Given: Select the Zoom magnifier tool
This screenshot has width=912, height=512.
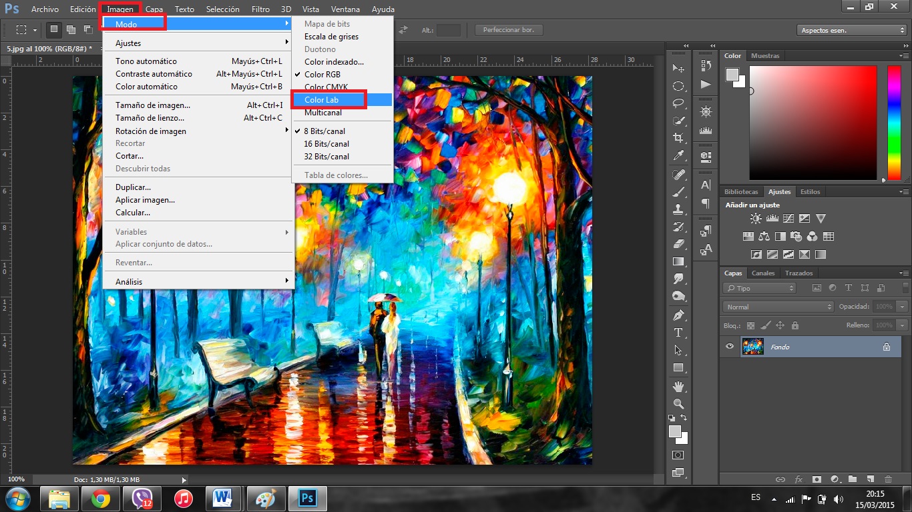Looking at the screenshot, I should tap(678, 404).
